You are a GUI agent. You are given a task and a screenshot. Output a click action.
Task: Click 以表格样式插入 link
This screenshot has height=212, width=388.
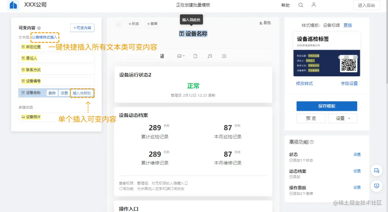(45, 37)
